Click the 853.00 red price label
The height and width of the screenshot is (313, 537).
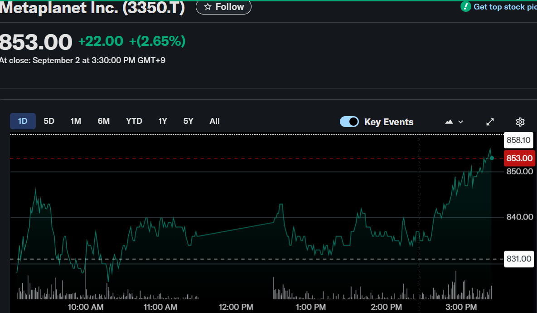click(x=519, y=158)
